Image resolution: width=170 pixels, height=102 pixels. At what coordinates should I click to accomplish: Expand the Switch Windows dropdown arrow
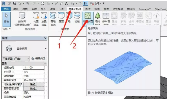pos(100,4)
